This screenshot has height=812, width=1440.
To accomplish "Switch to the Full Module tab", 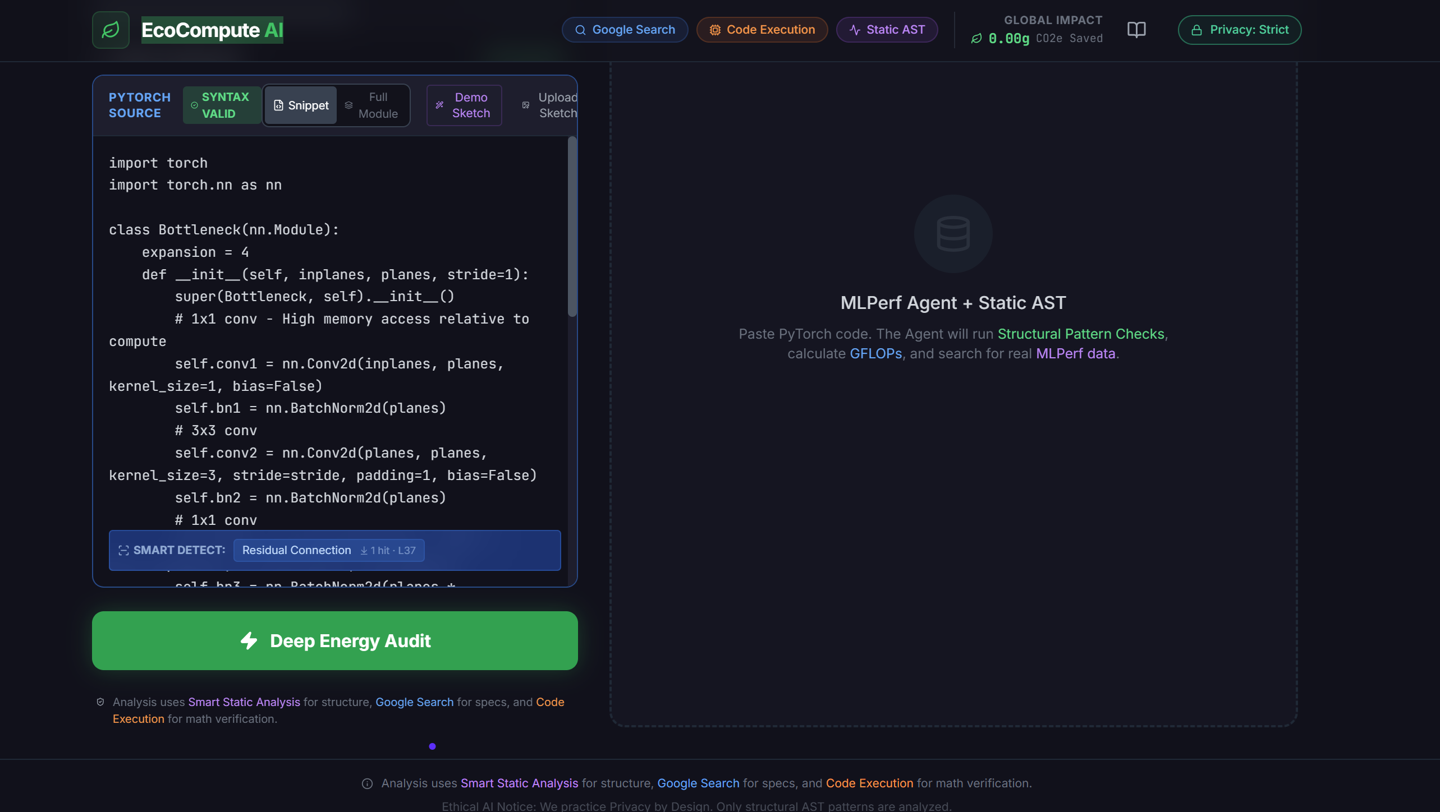I will (x=372, y=105).
